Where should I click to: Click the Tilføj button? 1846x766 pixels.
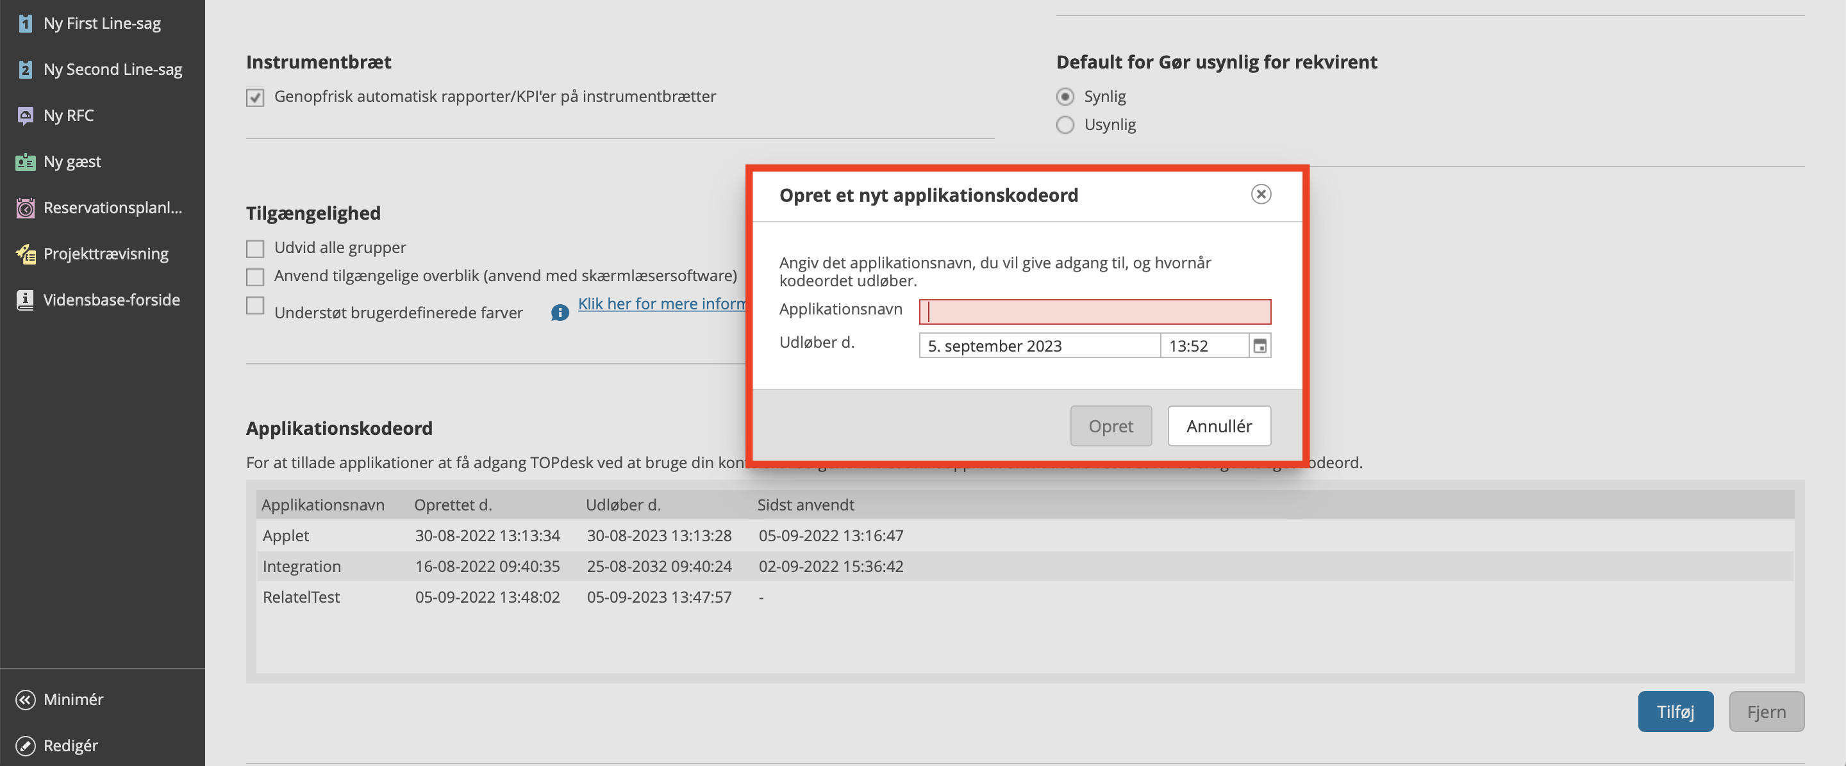click(x=1675, y=712)
